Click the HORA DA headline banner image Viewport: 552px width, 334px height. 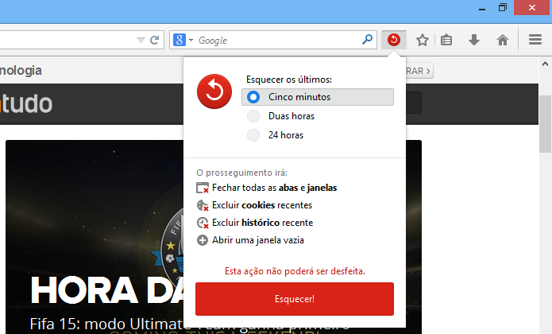click(x=95, y=237)
